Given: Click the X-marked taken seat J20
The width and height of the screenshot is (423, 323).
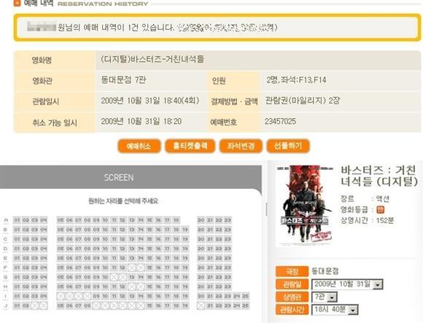Looking at the screenshot, I should pos(201,306).
